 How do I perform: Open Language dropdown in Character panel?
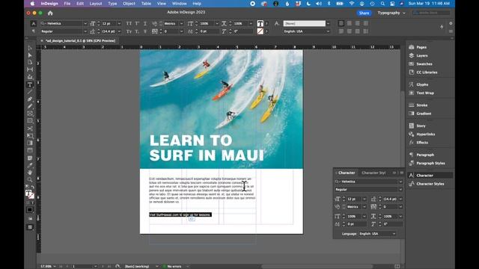point(377,234)
